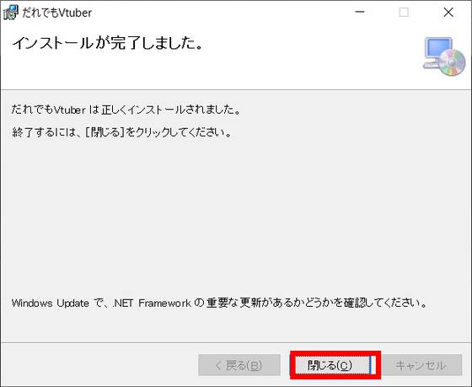
Task: Click the だれでもVtuber window title text
Action: coord(57,13)
